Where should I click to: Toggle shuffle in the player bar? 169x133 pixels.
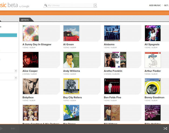click(165, 128)
